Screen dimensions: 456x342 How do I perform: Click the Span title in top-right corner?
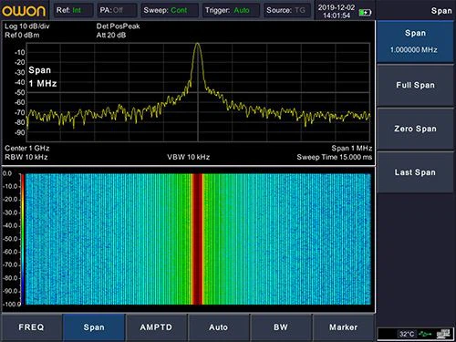click(441, 11)
